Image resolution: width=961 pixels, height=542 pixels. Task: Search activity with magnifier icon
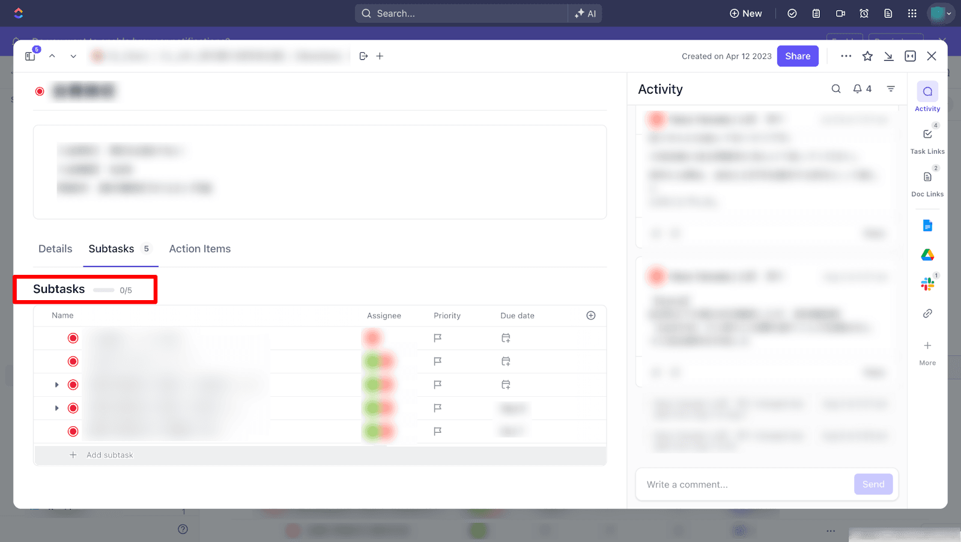pyautogui.click(x=836, y=89)
